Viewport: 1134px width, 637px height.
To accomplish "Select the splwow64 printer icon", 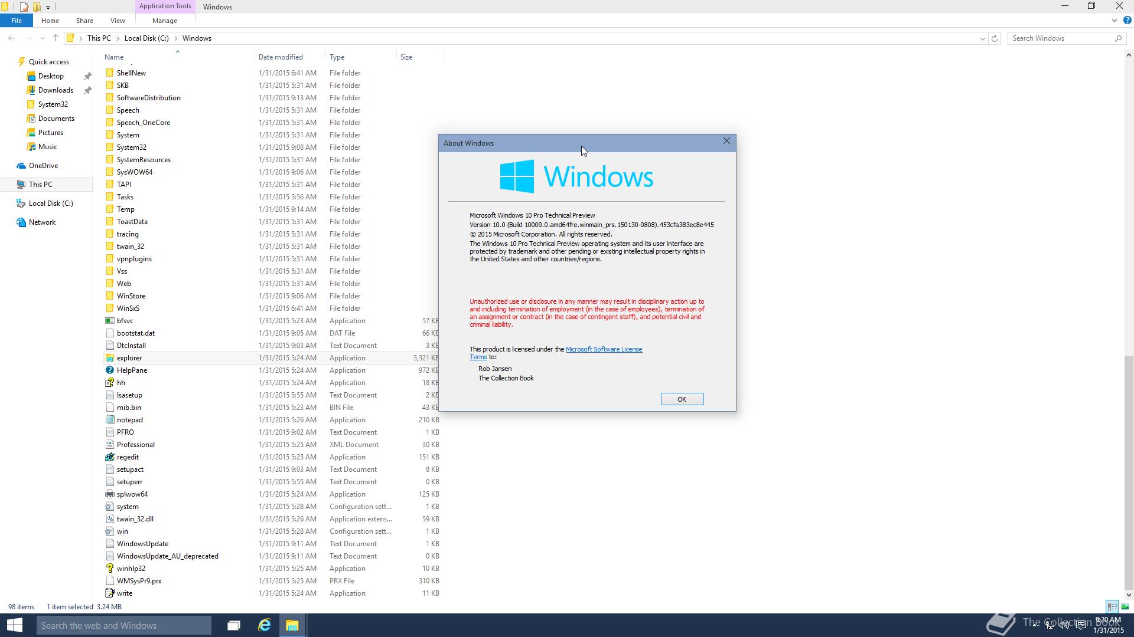I will tap(109, 494).
